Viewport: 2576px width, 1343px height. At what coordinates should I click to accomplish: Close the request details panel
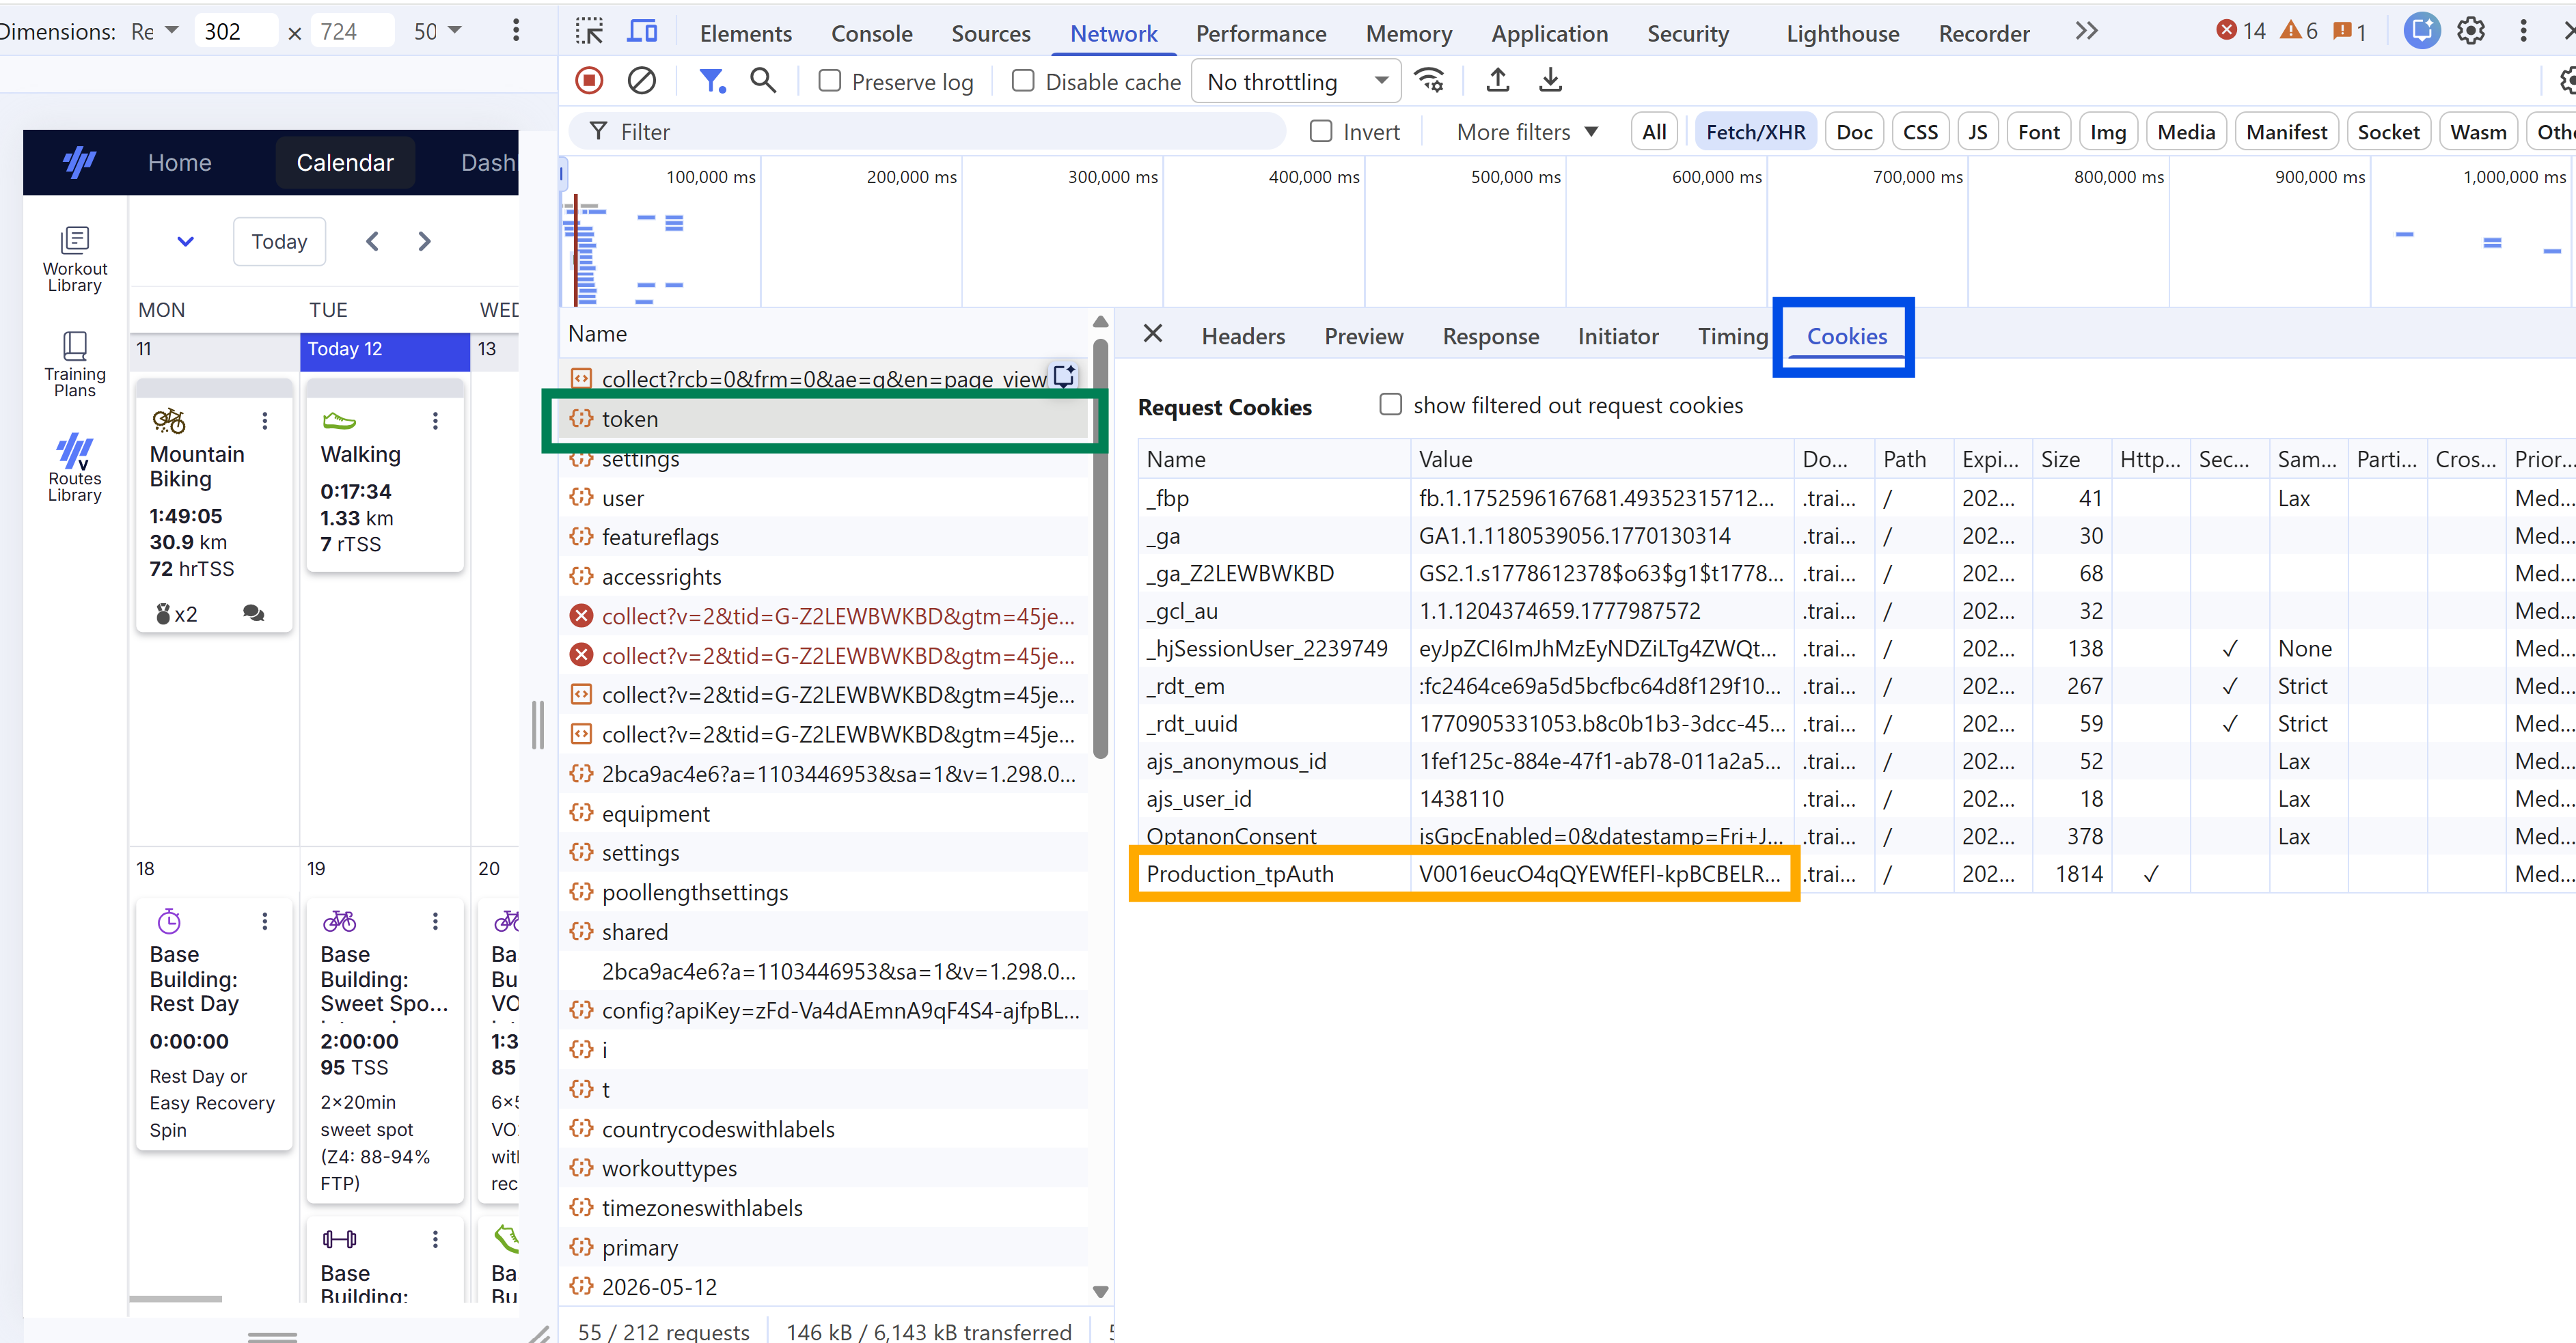click(x=1153, y=334)
